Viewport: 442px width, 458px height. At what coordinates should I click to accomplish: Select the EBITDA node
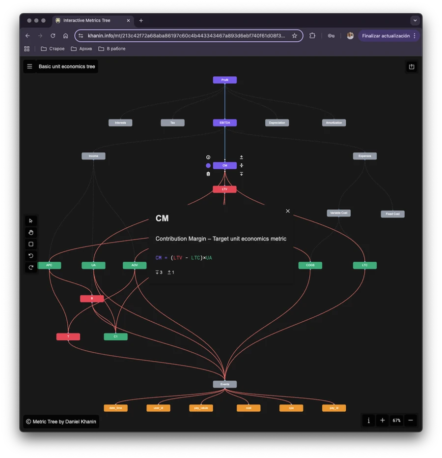[225, 122]
